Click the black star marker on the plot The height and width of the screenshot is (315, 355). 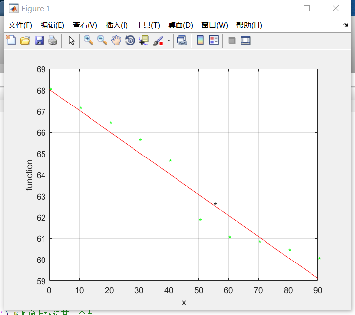click(x=215, y=204)
